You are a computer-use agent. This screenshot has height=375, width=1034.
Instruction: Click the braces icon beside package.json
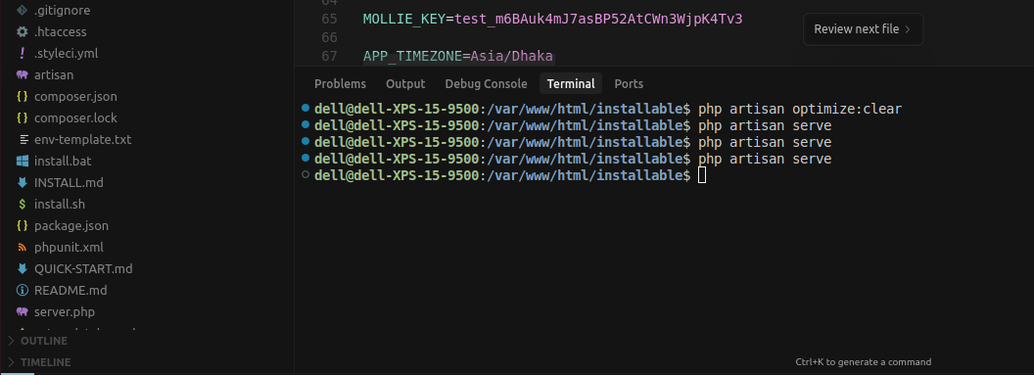(22, 226)
